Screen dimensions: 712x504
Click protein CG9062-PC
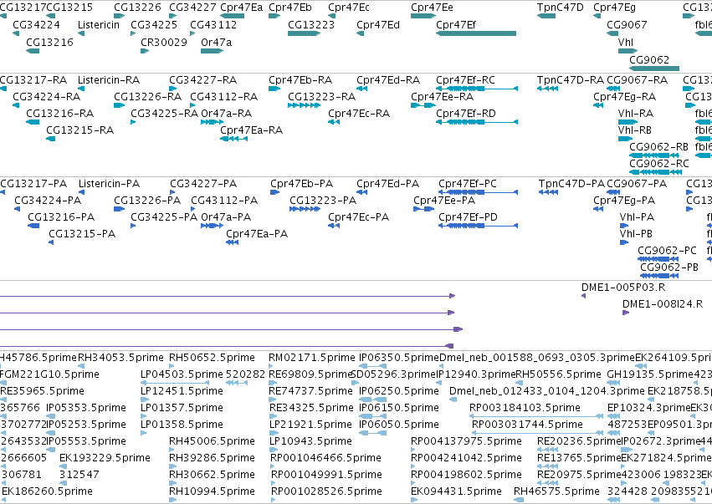coord(658,259)
